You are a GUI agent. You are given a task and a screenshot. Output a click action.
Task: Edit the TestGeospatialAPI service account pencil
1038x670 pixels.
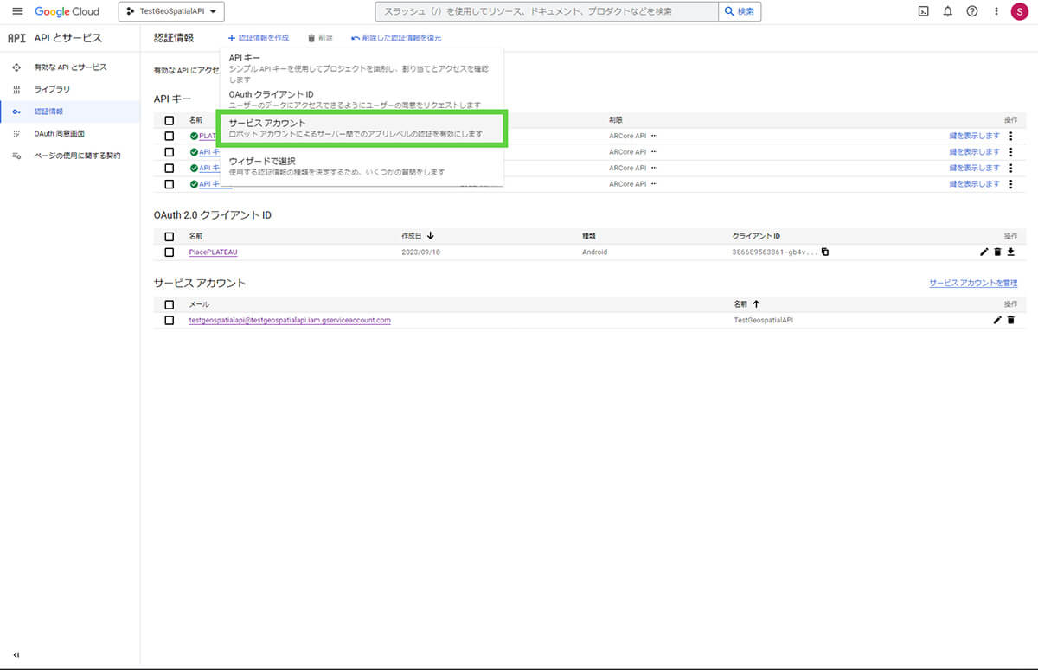click(x=997, y=320)
